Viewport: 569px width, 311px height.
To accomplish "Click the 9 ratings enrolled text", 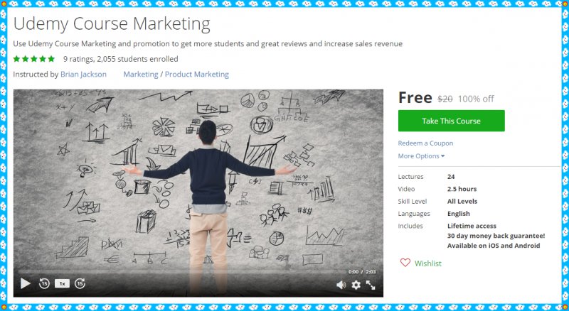I will [120, 59].
